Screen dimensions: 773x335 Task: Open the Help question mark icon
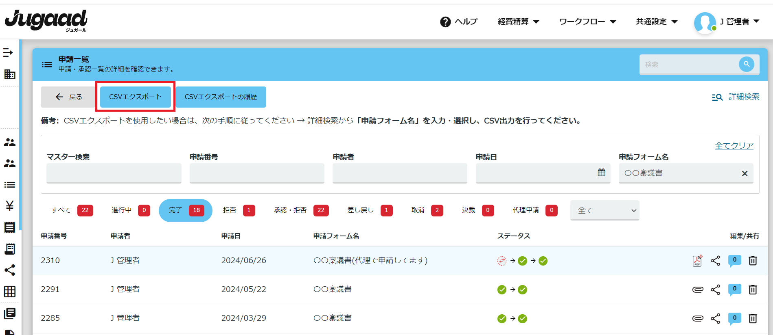click(x=445, y=22)
